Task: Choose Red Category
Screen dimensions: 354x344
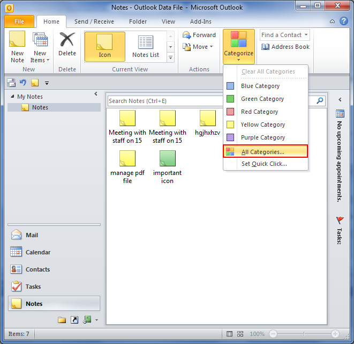Action: pos(266,112)
